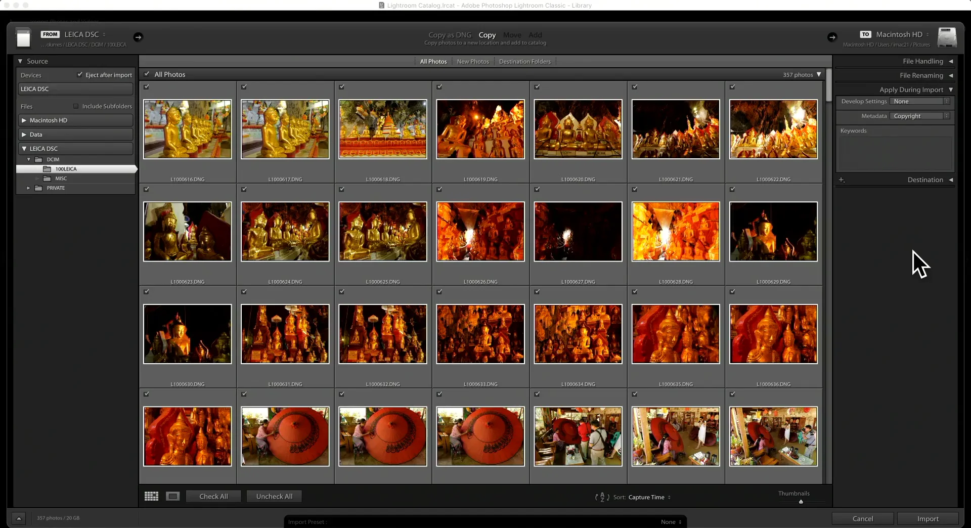Toggle sort direction A-Z icon
971x528 pixels.
(x=602, y=497)
